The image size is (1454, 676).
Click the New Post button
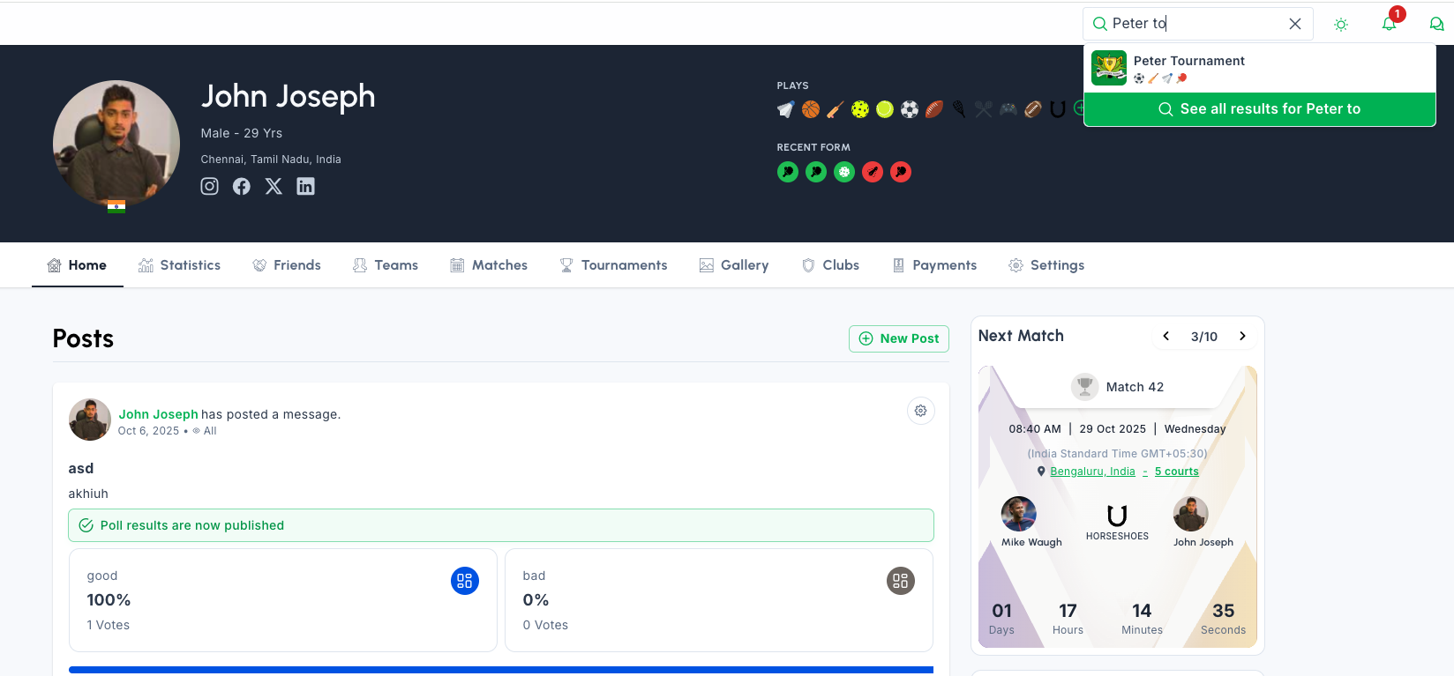pyautogui.click(x=898, y=338)
